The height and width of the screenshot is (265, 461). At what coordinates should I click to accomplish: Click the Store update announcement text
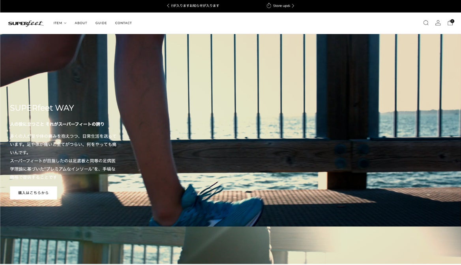point(281,6)
